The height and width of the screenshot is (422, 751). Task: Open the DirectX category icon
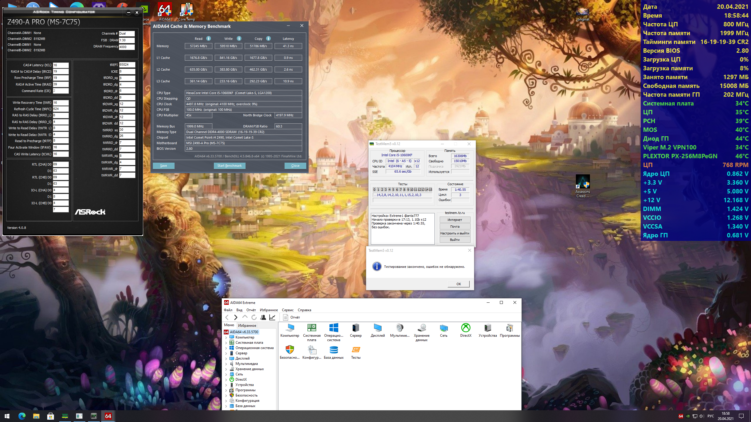[x=466, y=328]
